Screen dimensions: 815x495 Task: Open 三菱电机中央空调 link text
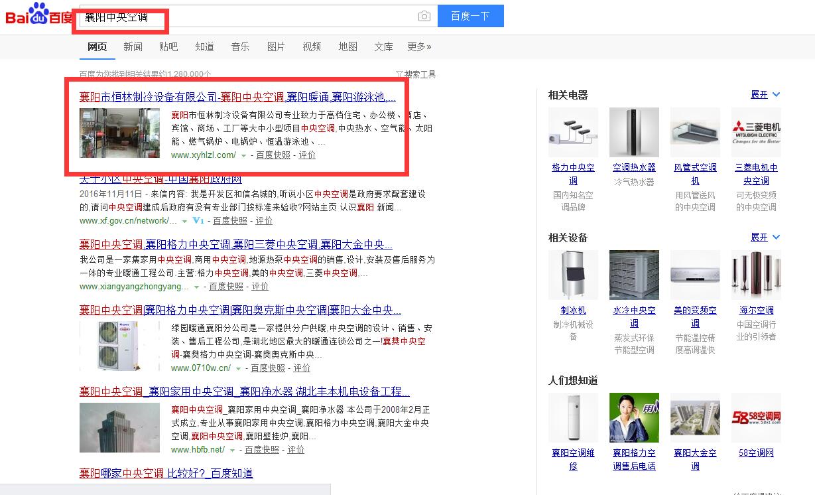756,175
